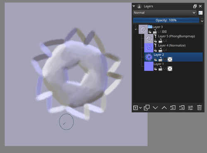Toggle inherit alpha on Layer 4
Image resolution: width=207 pixels, height=153 pixels.
tap(165, 50)
